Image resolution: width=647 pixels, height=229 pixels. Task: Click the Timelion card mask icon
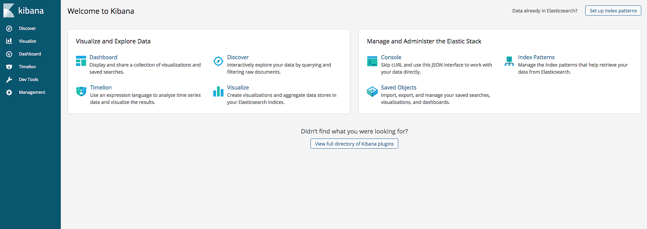coord(81,91)
